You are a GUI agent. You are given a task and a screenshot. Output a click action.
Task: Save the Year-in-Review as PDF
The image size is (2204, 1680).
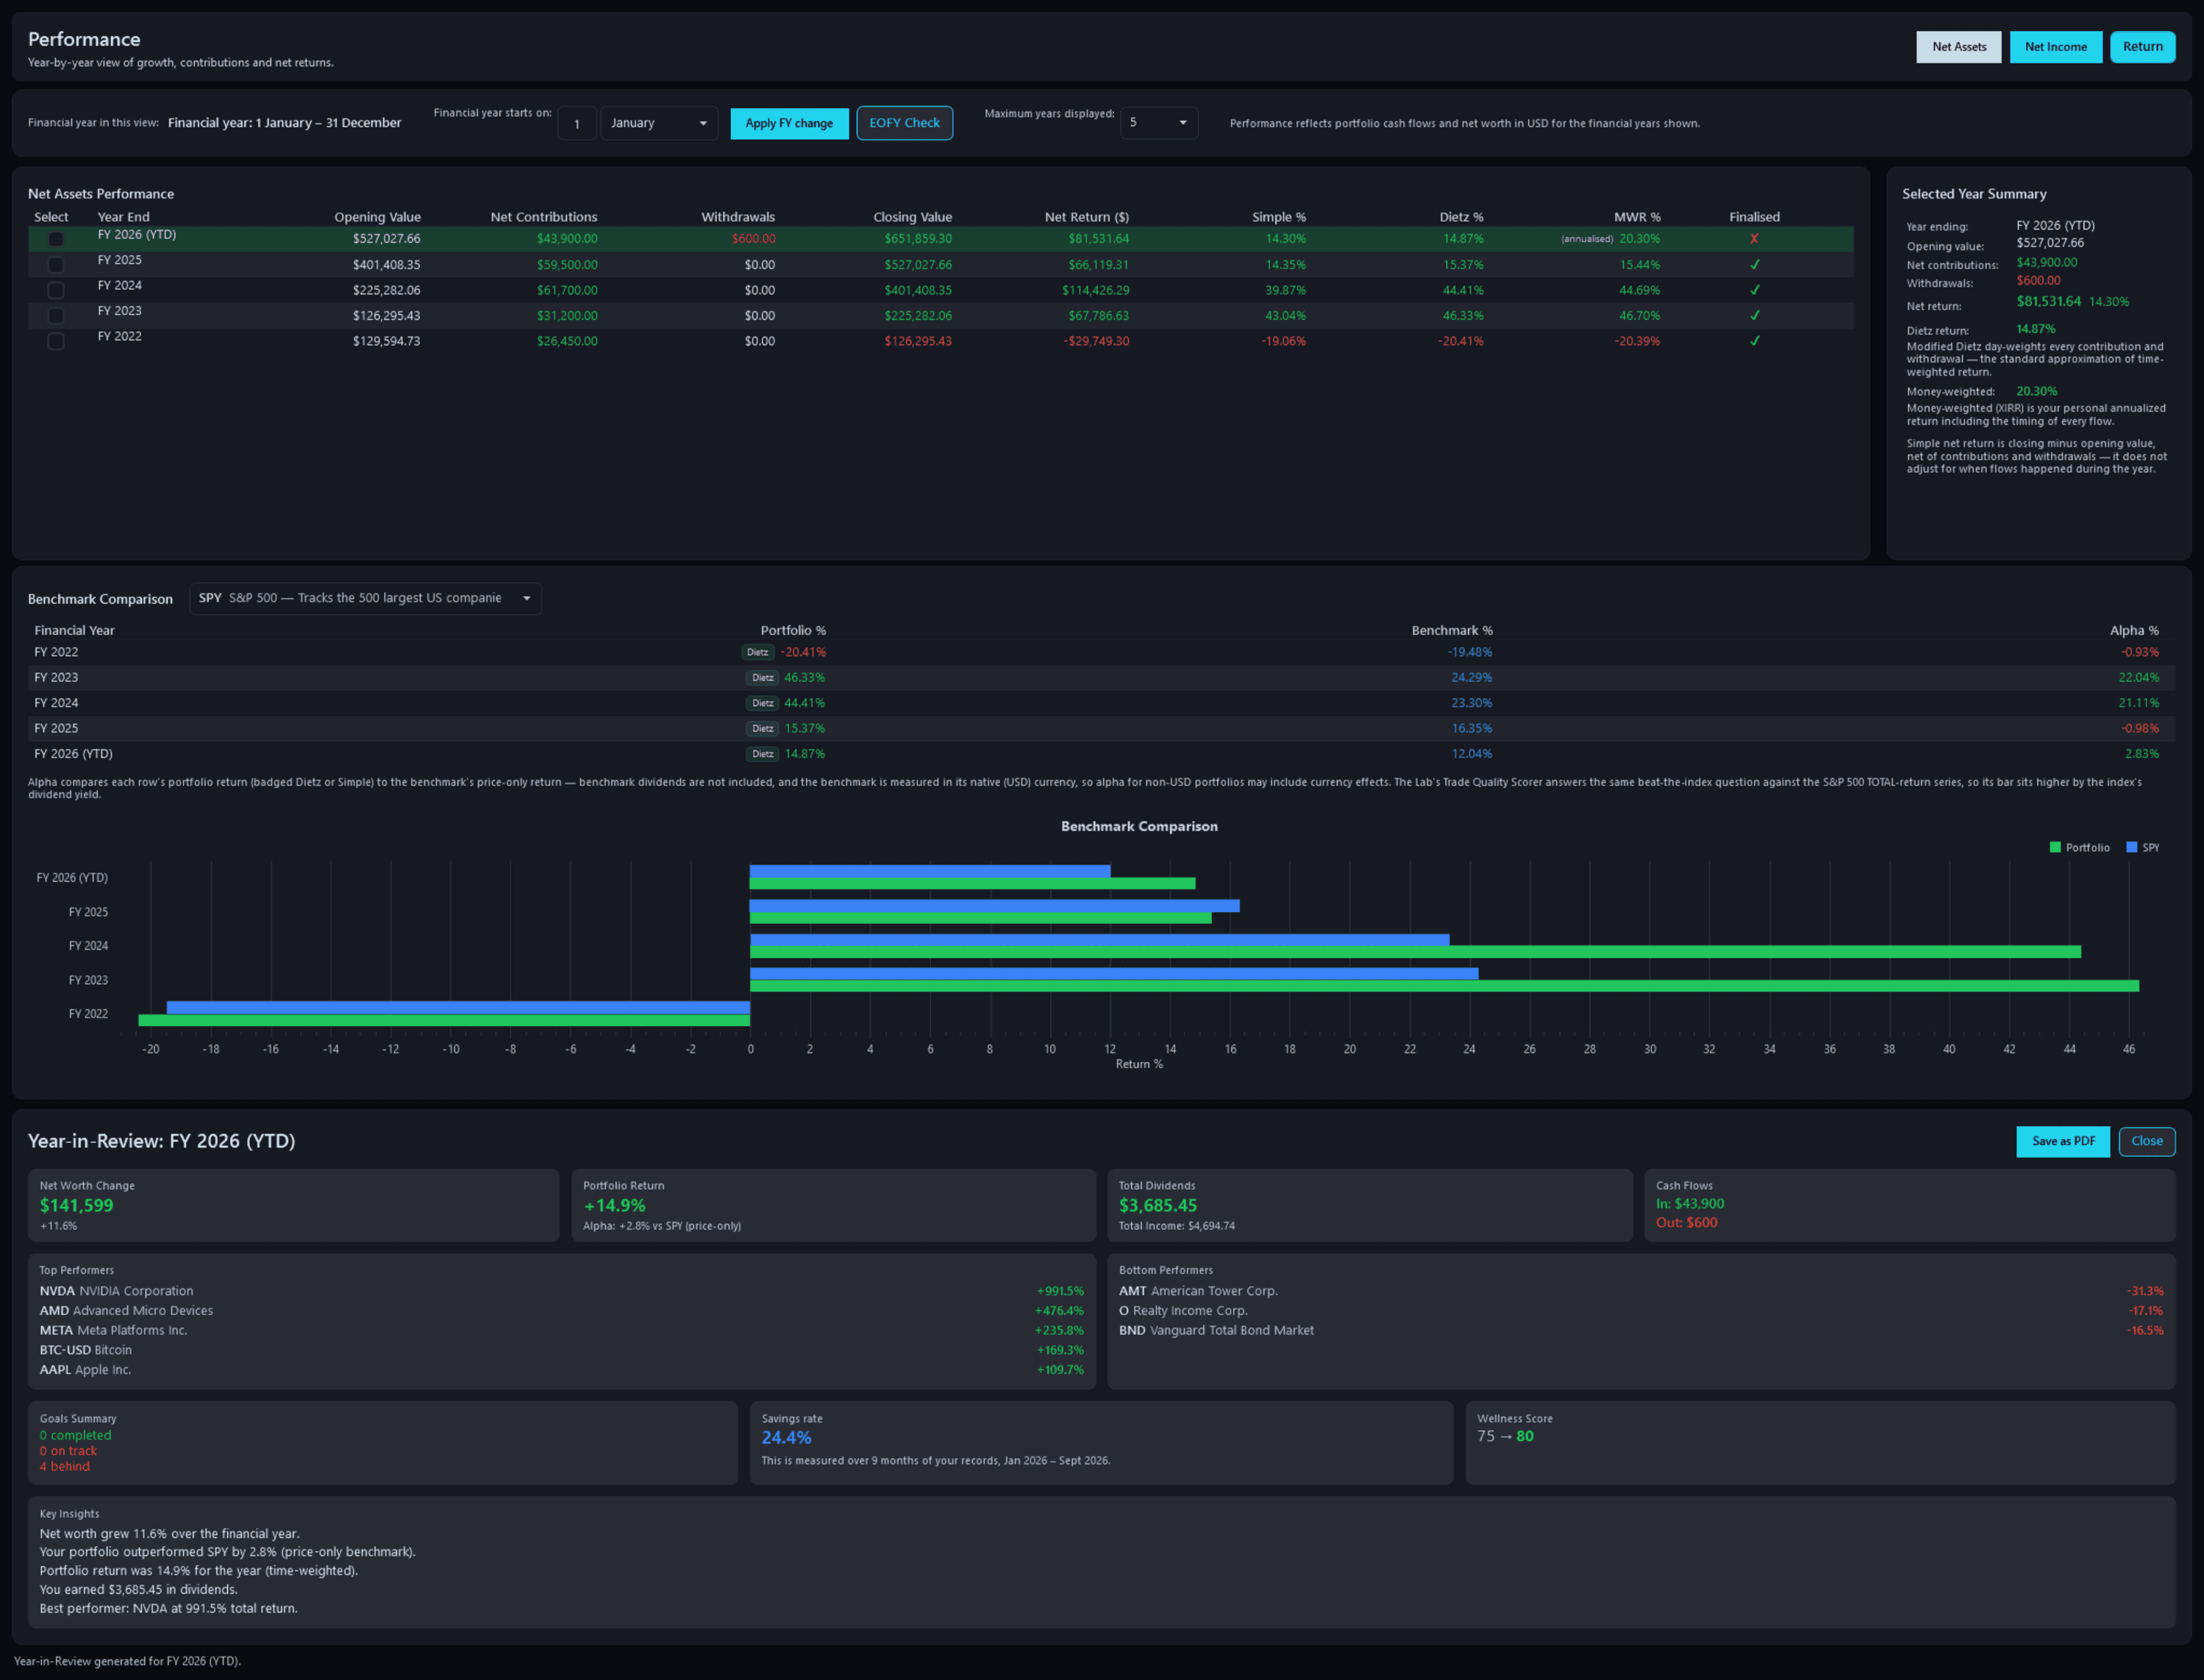2062,1141
